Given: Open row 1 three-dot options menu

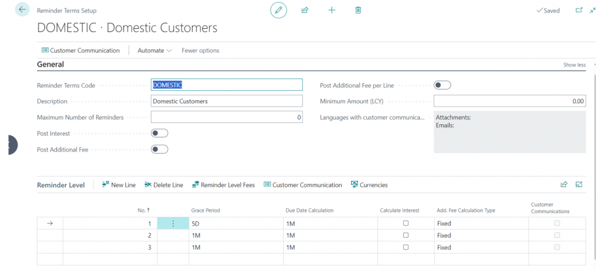Looking at the screenshot, I should click(173, 223).
